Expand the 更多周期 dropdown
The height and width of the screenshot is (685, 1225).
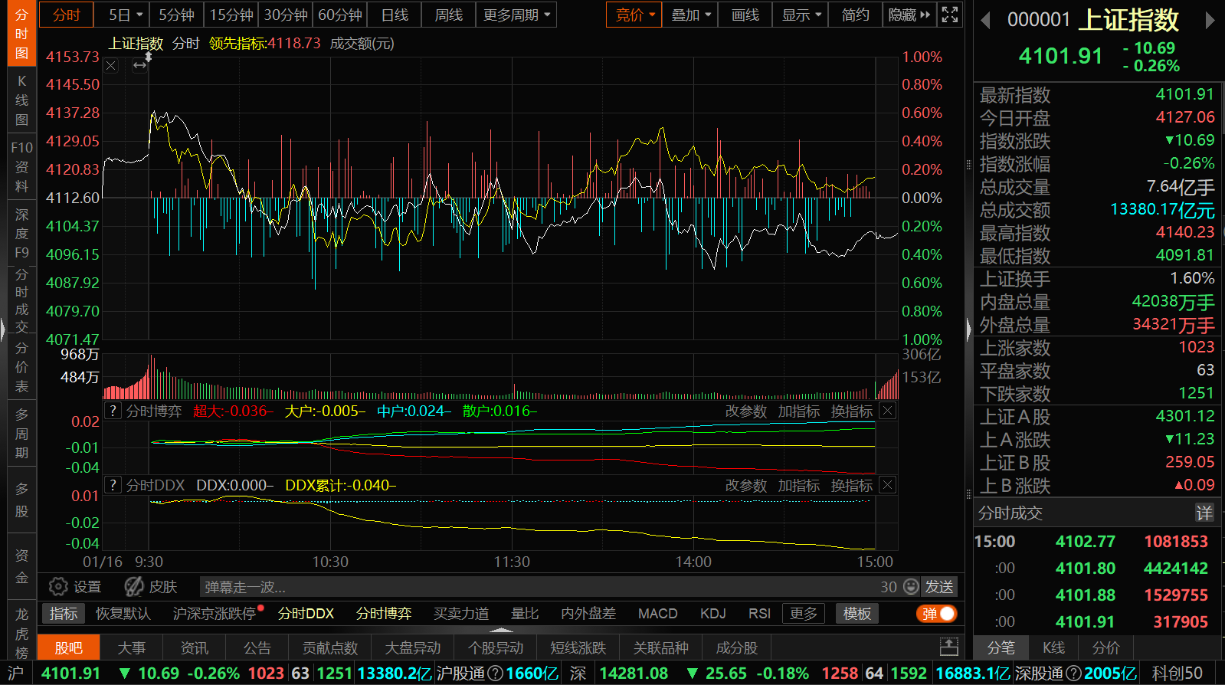tap(516, 15)
